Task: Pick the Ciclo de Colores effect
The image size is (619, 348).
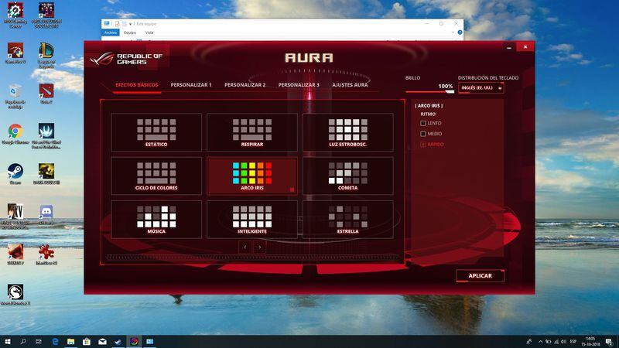Action: [156, 176]
